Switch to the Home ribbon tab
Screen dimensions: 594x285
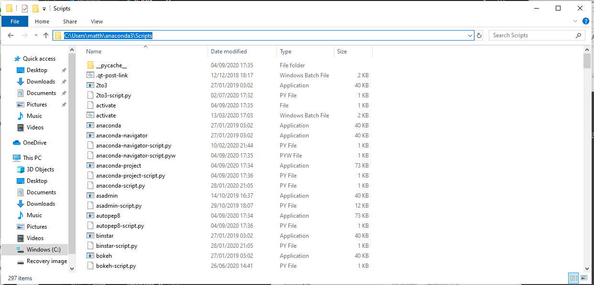(x=42, y=21)
